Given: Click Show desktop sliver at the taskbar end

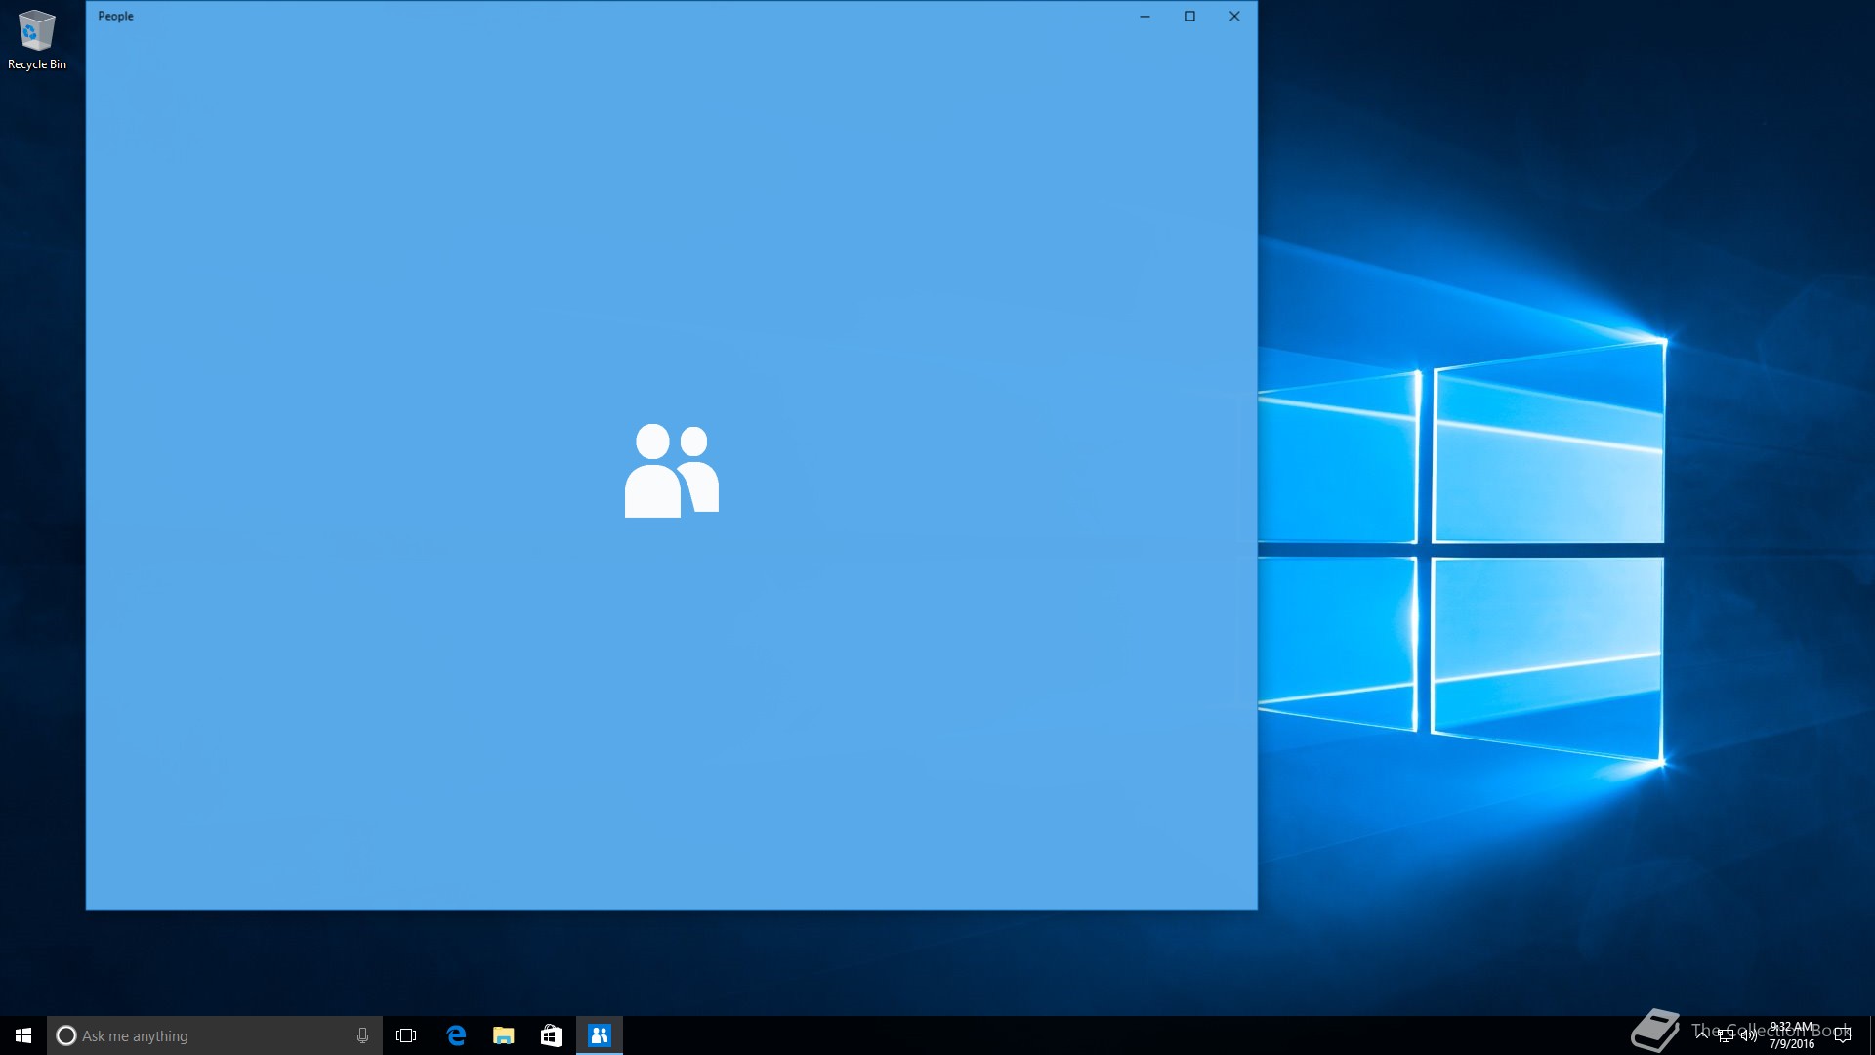Looking at the screenshot, I should [x=1871, y=1035].
